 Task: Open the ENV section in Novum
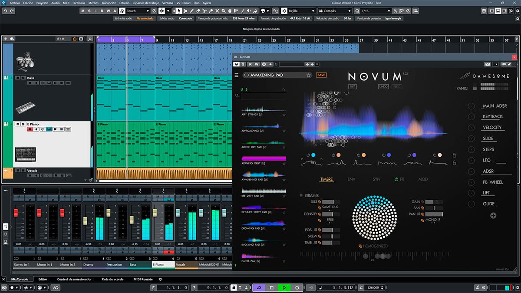351,179
